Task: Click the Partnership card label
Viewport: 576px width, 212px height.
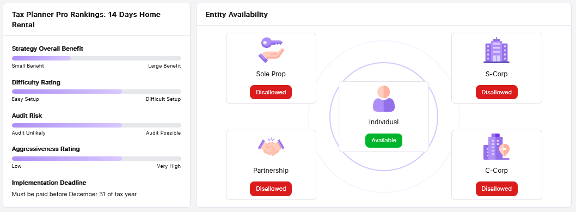Action: [271, 171]
